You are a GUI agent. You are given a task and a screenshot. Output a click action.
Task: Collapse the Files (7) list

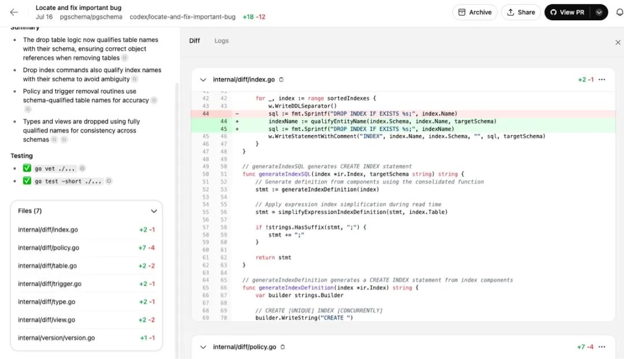(154, 211)
